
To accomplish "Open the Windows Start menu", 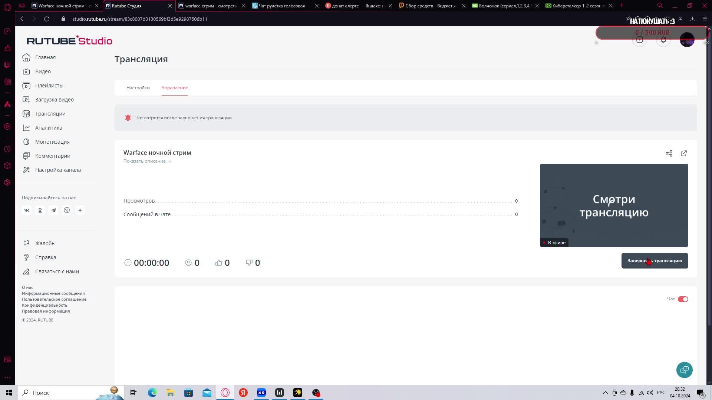I will pos(9,393).
